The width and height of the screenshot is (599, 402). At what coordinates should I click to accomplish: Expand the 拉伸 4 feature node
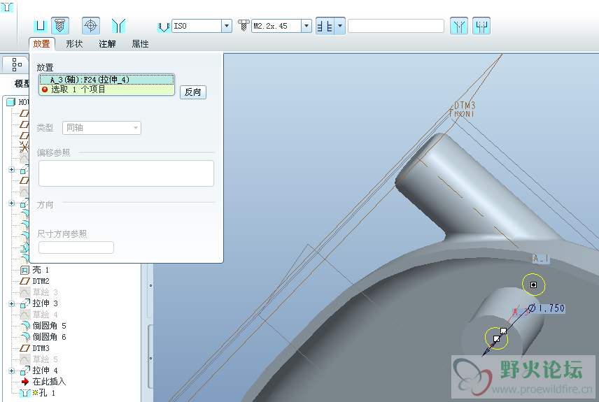[11, 371]
